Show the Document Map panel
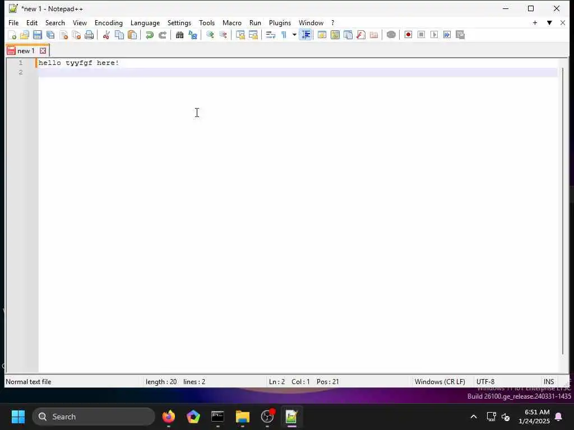The height and width of the screenshot is (430, 574). pos(335,35)
